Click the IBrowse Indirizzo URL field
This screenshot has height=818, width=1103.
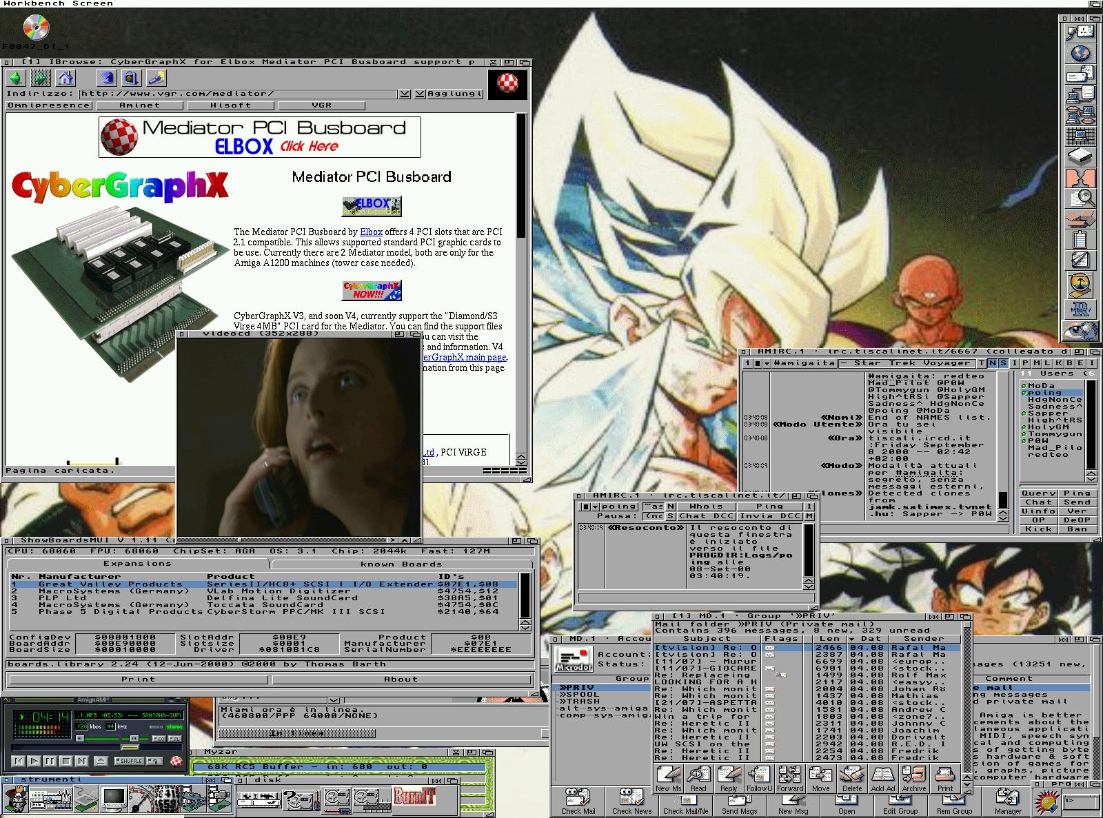239,94
